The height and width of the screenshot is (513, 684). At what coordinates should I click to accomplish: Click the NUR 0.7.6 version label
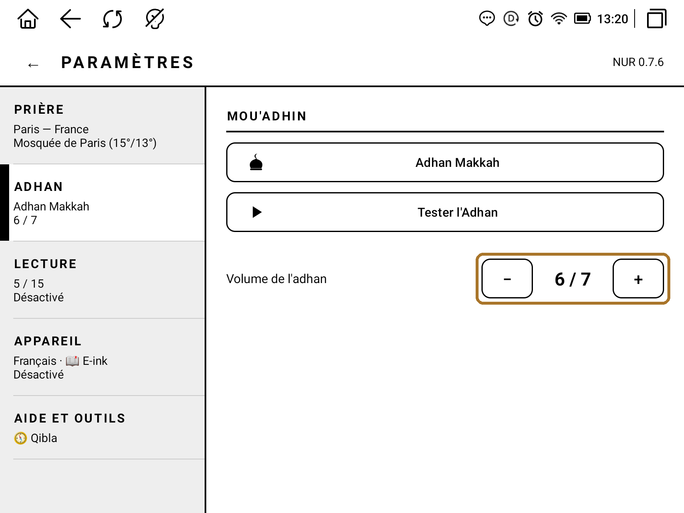pyautogui.click(x=638, y=62)
